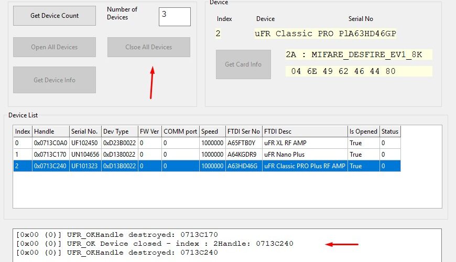Click log line Handle destroyed: 0713C240
Viewport: 456px width, 262px height.
point(117,253)
